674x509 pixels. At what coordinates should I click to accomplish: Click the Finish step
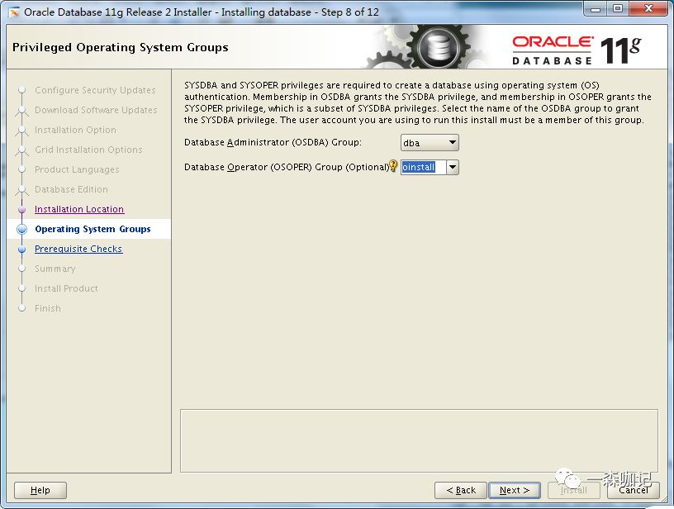click(x=48, y=308)
